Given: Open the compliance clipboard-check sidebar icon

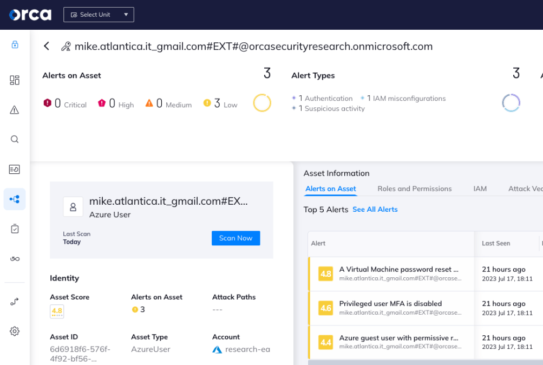Looking at the screenshot, I should click(x=15, y=229).
